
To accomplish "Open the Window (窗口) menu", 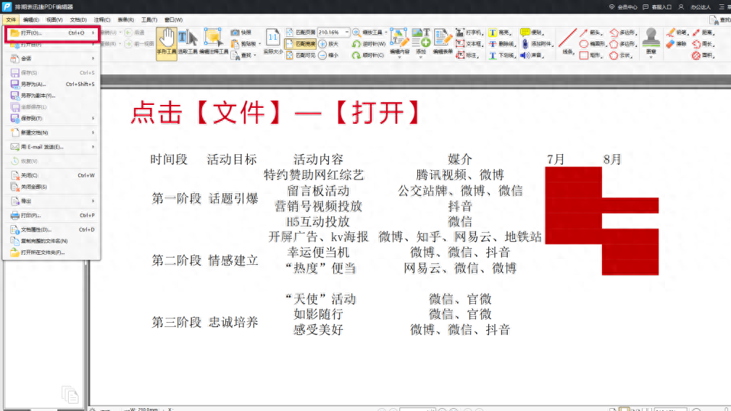I will point(173,20).
